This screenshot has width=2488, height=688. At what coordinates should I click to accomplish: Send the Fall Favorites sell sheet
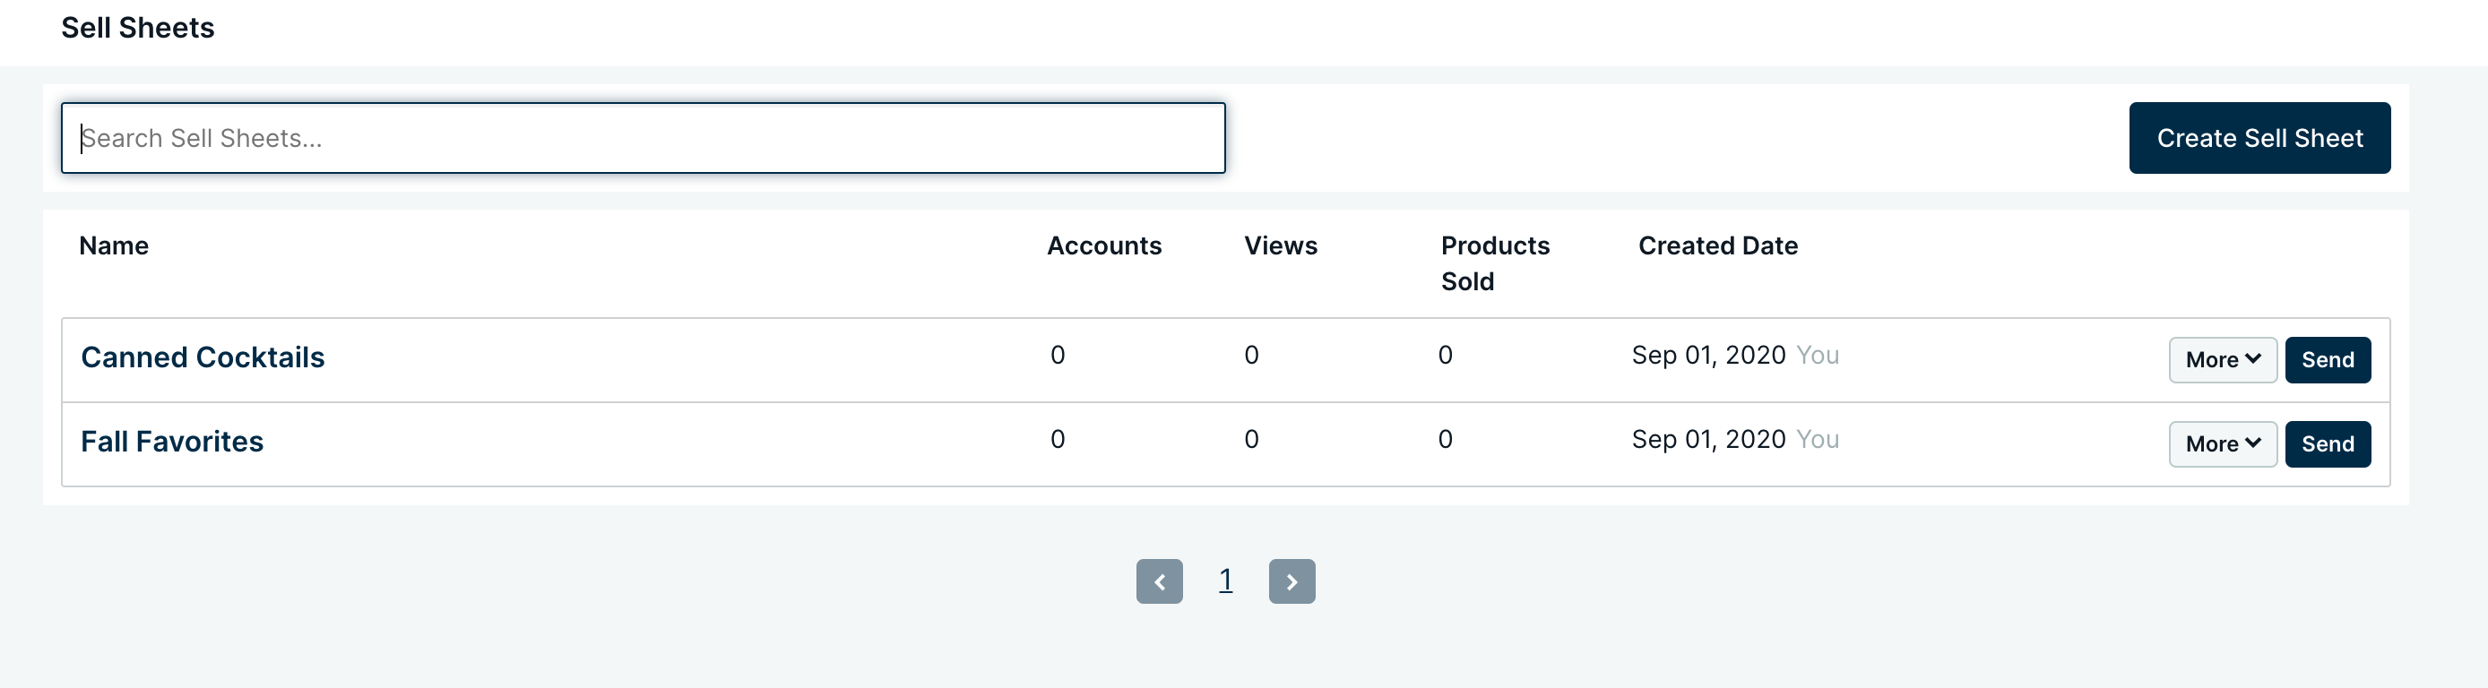2328,443
